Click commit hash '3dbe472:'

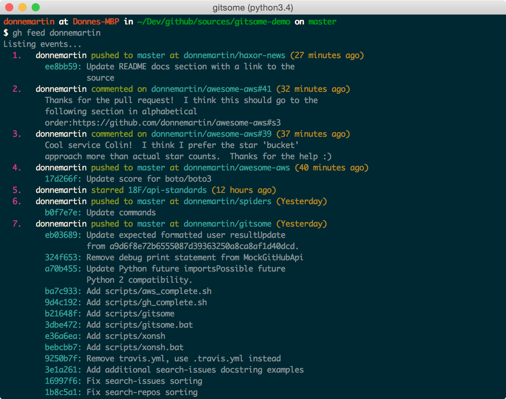[x=63, y=325]
